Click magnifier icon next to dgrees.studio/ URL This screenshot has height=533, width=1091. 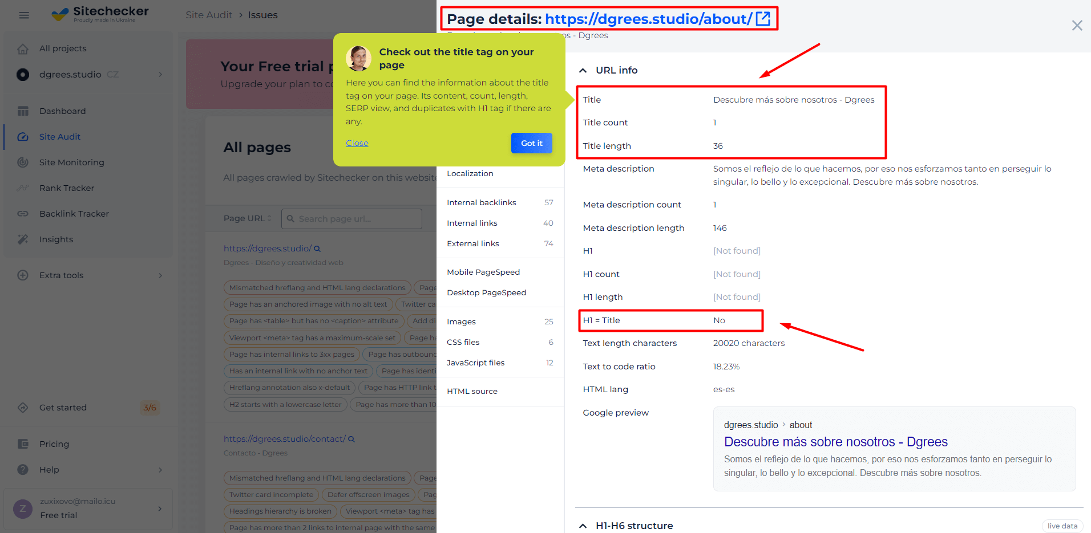[x=317, y=249]
